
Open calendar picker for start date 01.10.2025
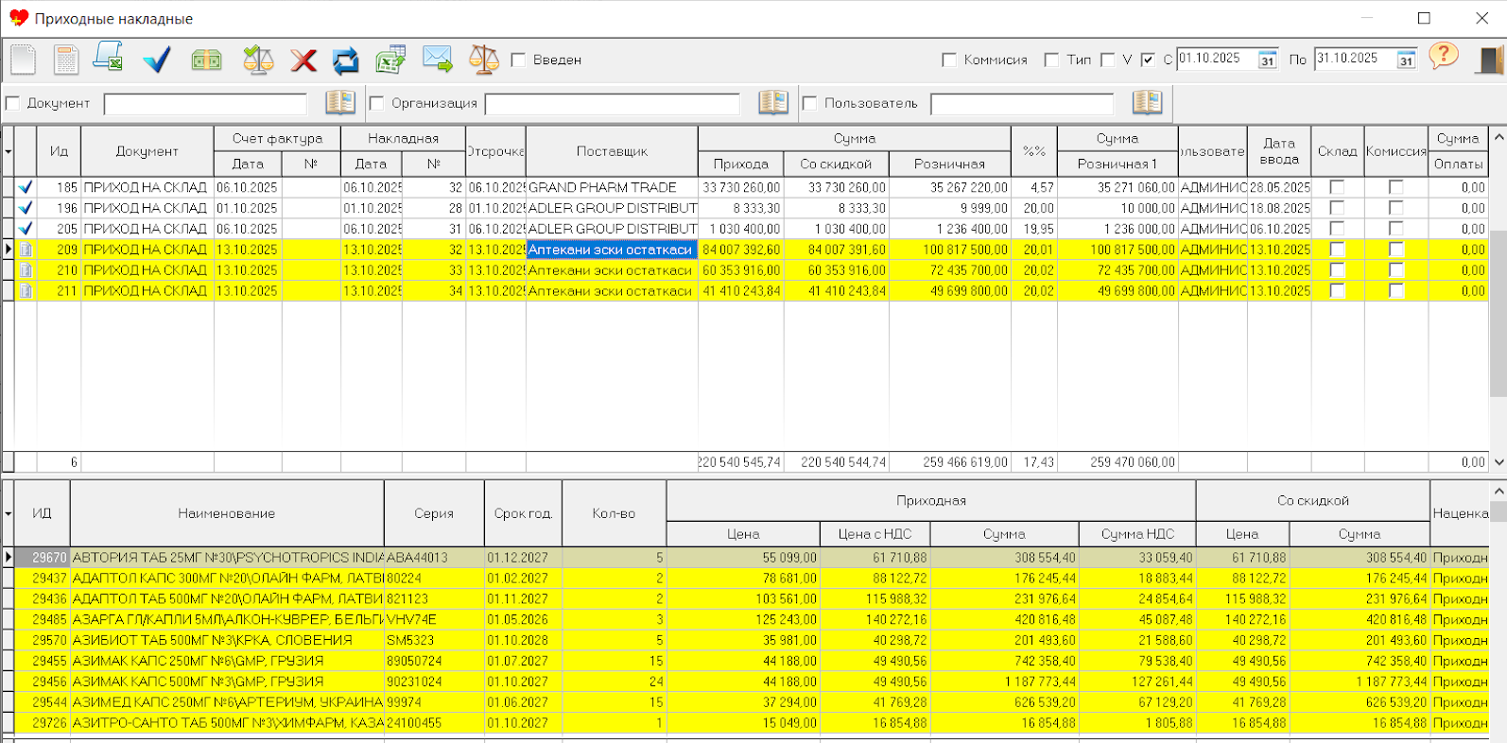click(x=1267, y=60)
